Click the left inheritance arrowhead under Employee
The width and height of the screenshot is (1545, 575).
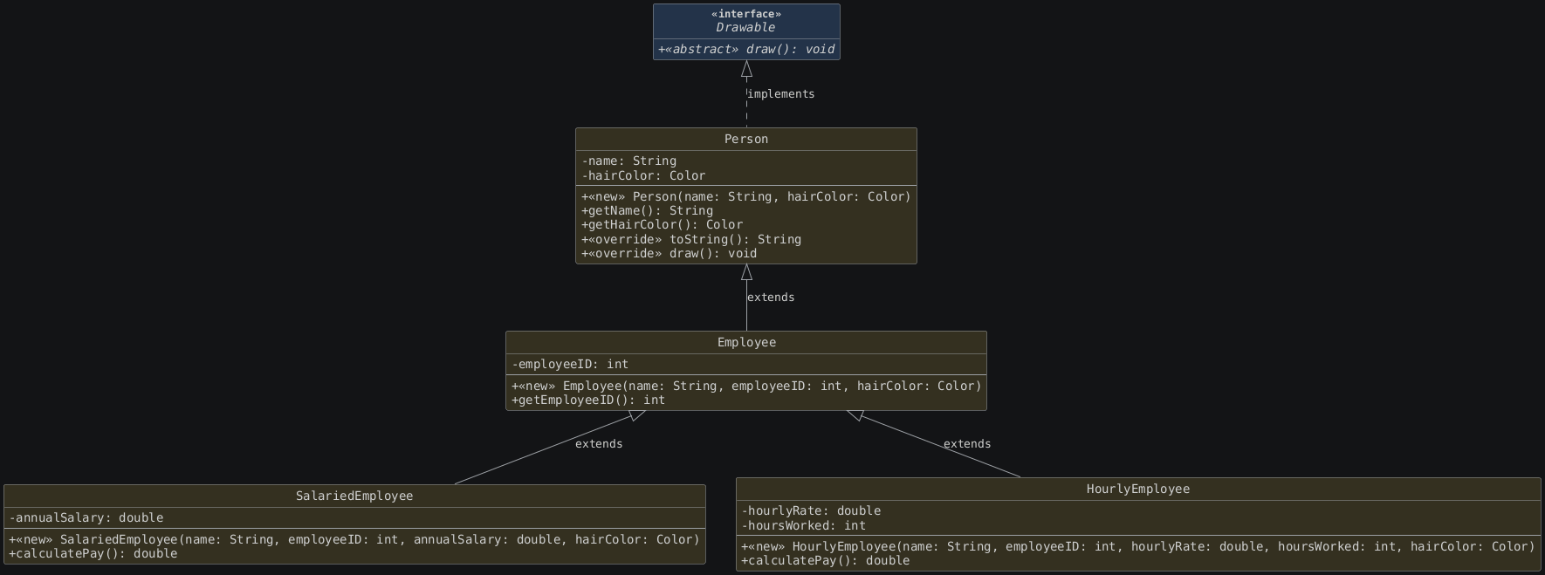pyautogui.click(x=638, y=415)
